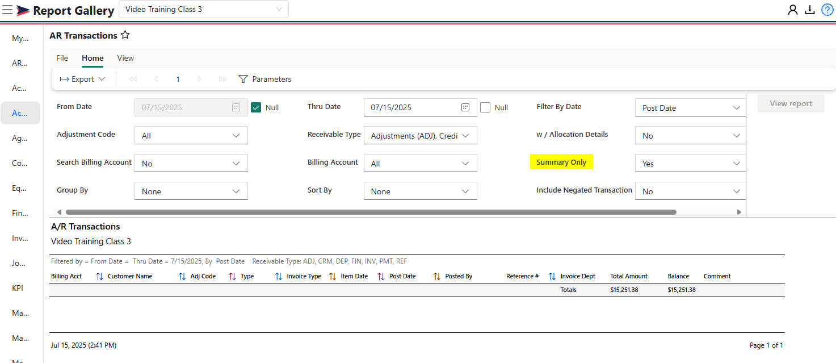Open the Billing Account dropdown
The height and width of the screenshot is (363, 836).
tap(421, 164)
